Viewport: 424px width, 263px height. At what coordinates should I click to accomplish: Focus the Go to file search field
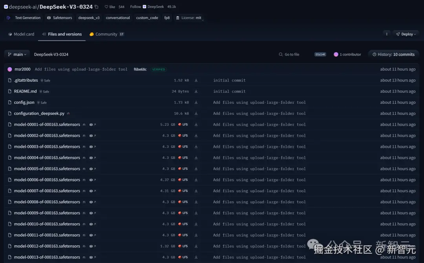tap(302, 54)
